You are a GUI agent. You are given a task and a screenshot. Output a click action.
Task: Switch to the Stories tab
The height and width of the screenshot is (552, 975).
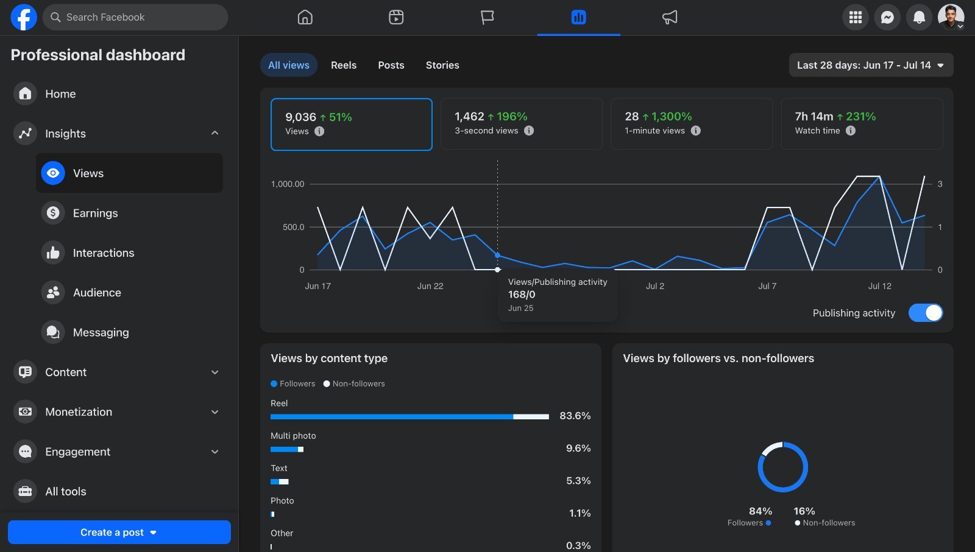point(442,65)
